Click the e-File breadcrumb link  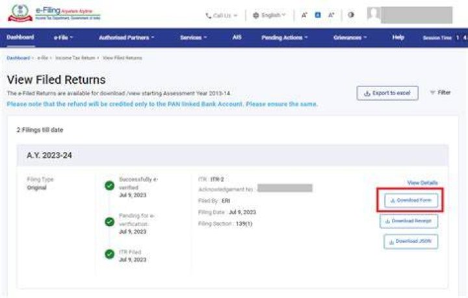pyautogui.click(x=42, y=58)
